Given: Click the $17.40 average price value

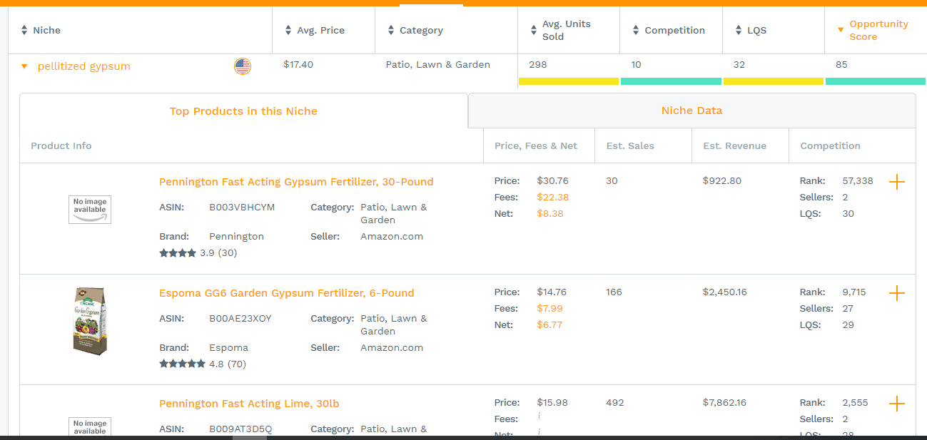Looking at the screenshot, I should [x=298, y=65].
